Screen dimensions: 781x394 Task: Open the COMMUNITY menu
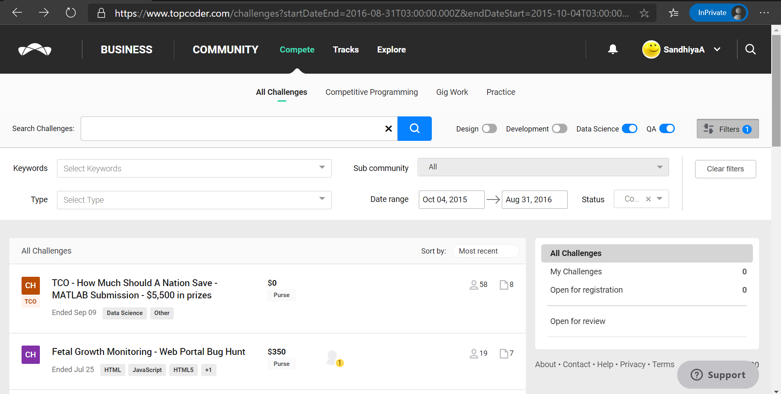click(x=225, y=50)
